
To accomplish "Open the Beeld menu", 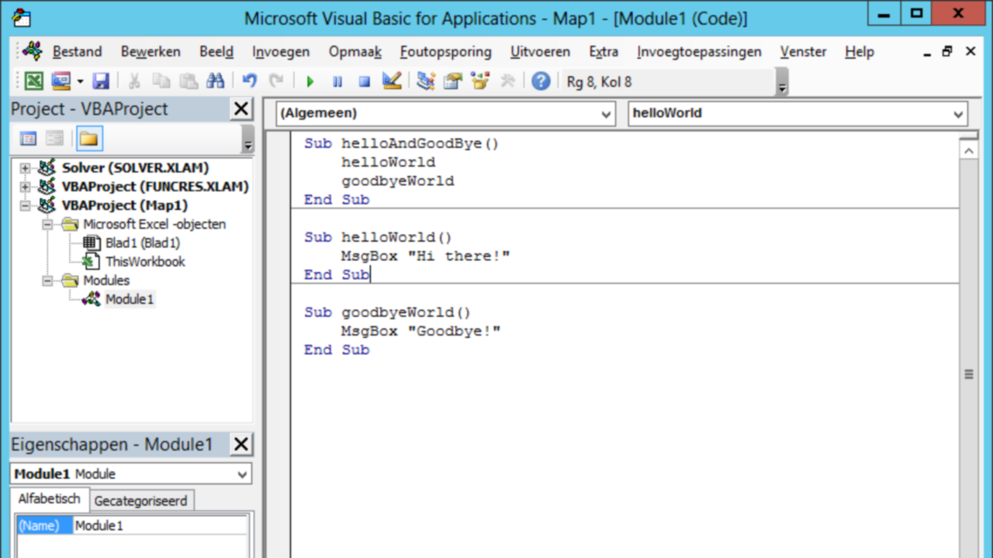I will [x=216, y=52].
